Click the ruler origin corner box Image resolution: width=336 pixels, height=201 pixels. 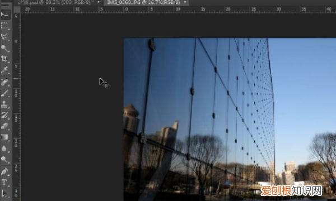click(17, 9)
